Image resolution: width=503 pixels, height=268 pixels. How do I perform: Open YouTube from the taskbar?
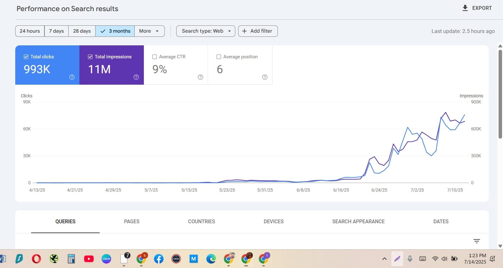click(89, 259)
